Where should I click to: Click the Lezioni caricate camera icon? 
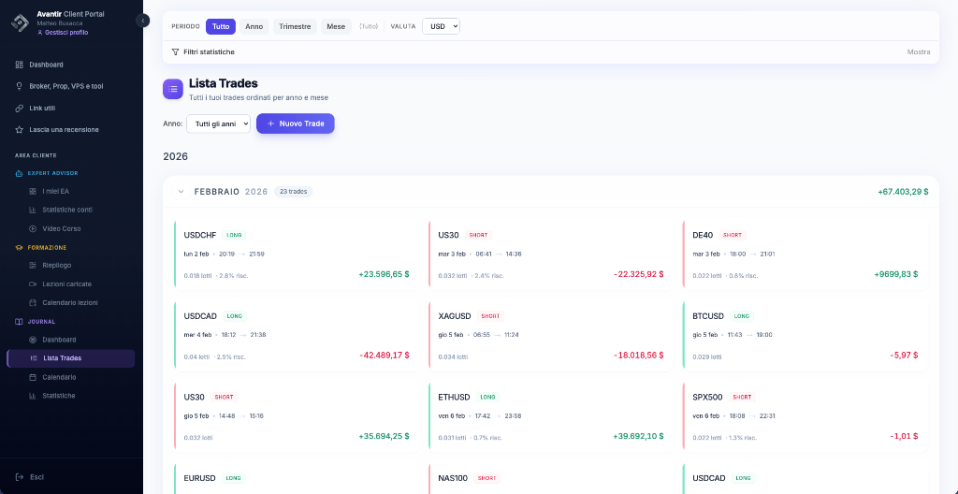(33, 284)
